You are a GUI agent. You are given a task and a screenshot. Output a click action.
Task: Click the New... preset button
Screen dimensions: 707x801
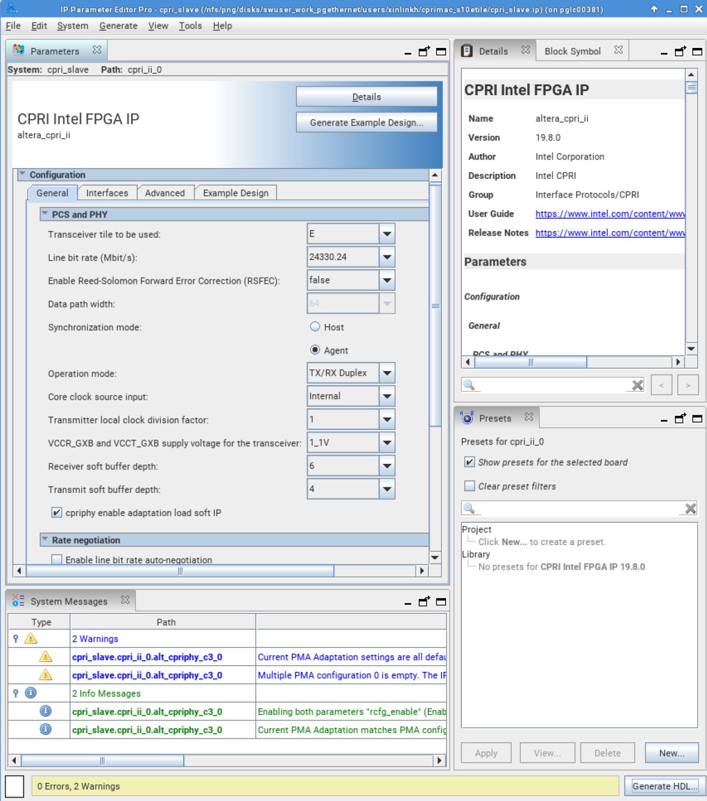click(672, 752)
